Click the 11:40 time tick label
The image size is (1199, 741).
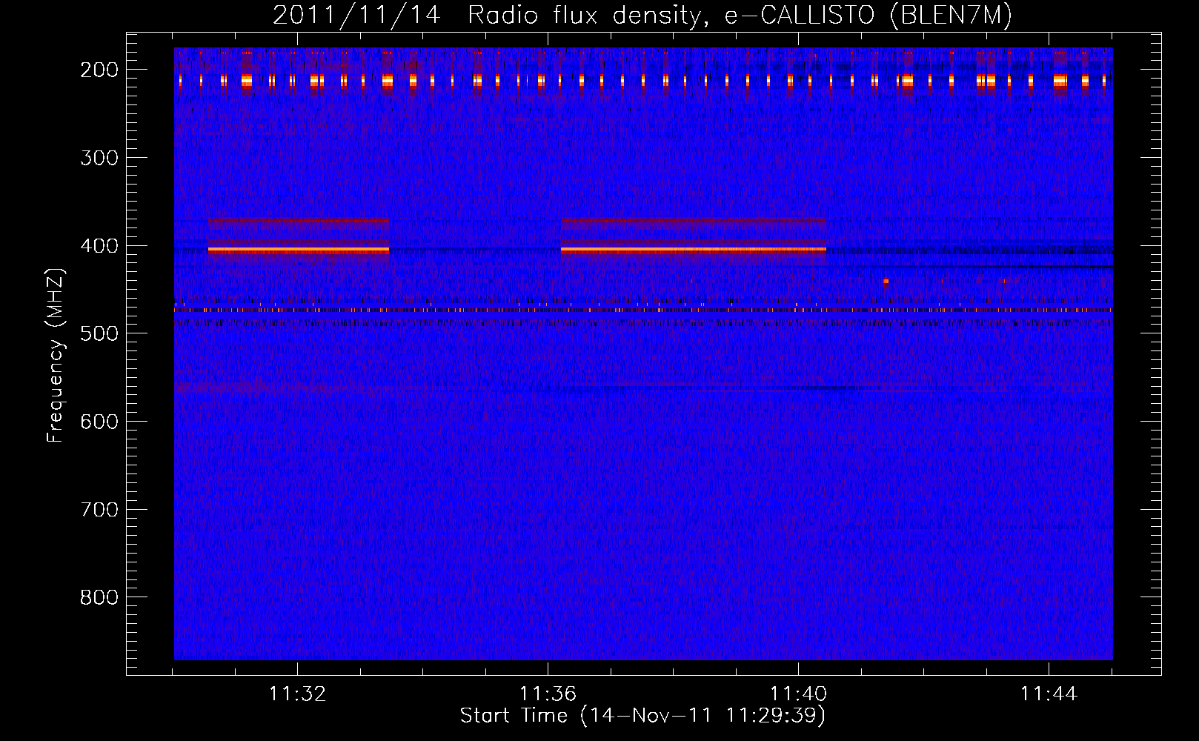click(x=798, y=694)
